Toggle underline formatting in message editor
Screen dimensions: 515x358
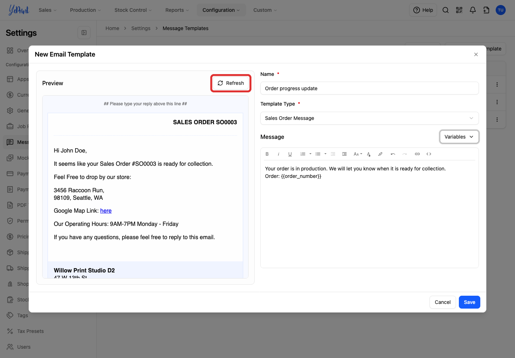point(290,154)
